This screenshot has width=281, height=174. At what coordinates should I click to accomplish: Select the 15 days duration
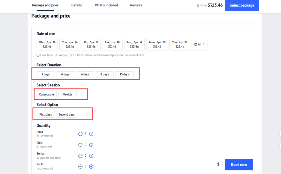click(125, 74)
